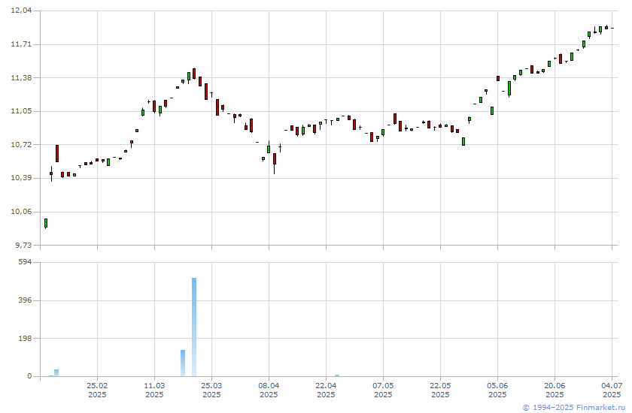Image resolution: width=632 pixels, height=413 pixels.
Task: Click the tall red candle beside 10,72 at chart start
Action: click(x=57, y=154)
